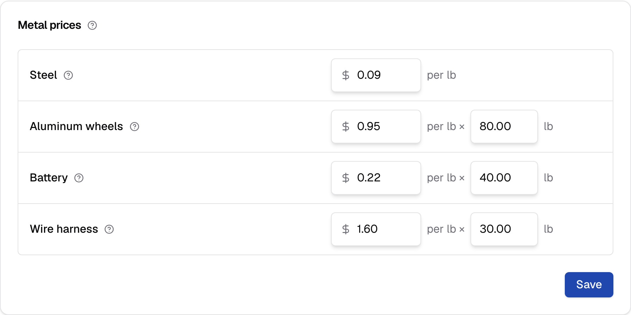Click the Aluminum wheels help icon
Screen dimensions: 631x315
point(135,127)
